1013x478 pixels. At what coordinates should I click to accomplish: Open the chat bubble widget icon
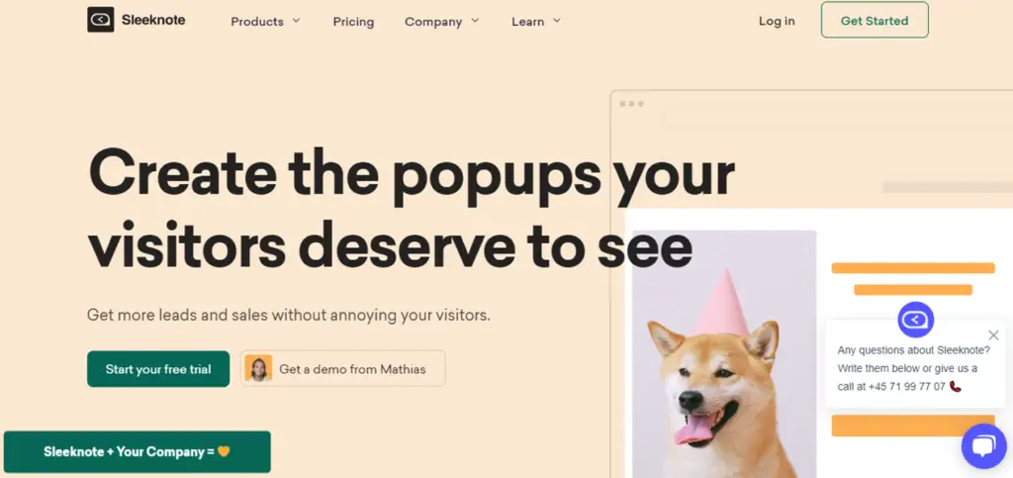click(983, 446)
